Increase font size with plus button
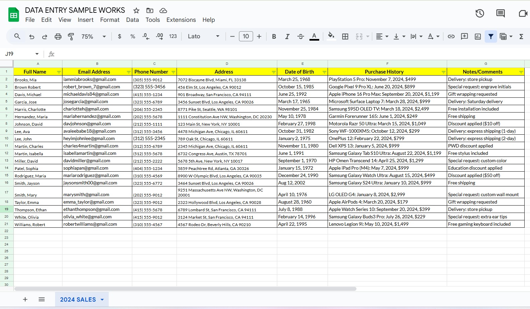530x309 pixels. pyautogui.click(x=259, y=36)
